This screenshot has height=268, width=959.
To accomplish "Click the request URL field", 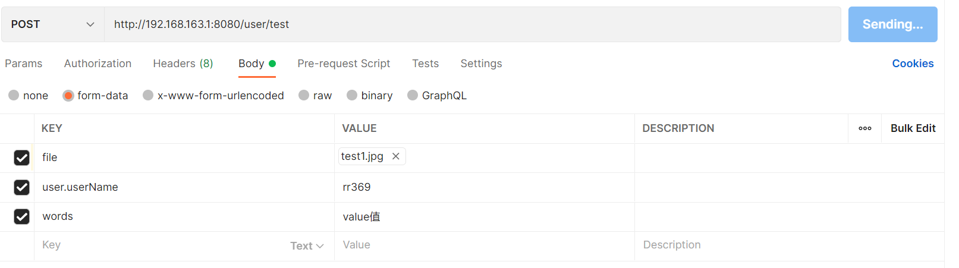I will [x=472, y=24].
